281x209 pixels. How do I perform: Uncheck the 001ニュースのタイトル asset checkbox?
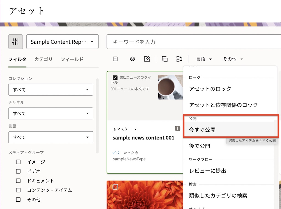point(116,77)
